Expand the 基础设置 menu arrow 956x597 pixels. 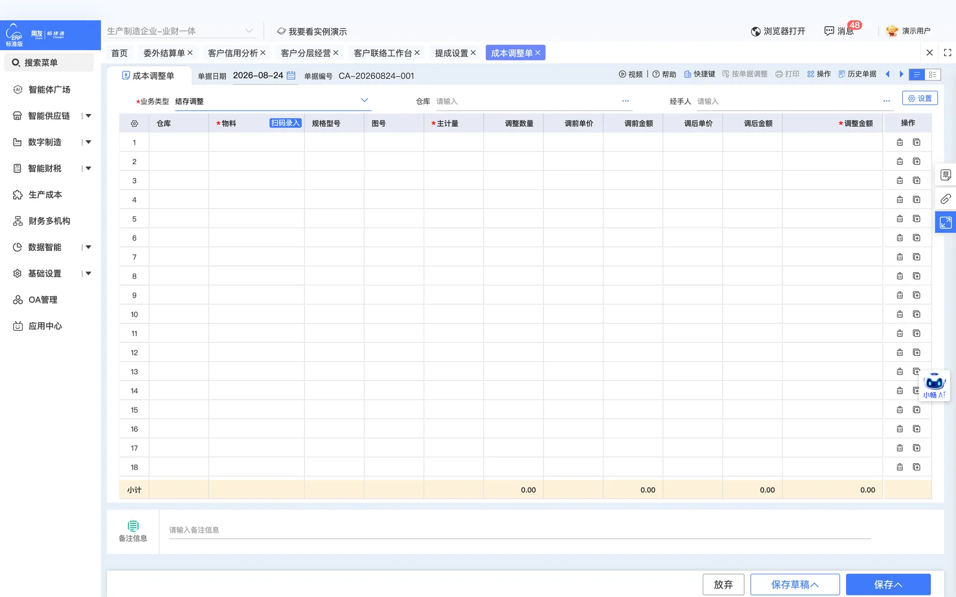[88, 273]
